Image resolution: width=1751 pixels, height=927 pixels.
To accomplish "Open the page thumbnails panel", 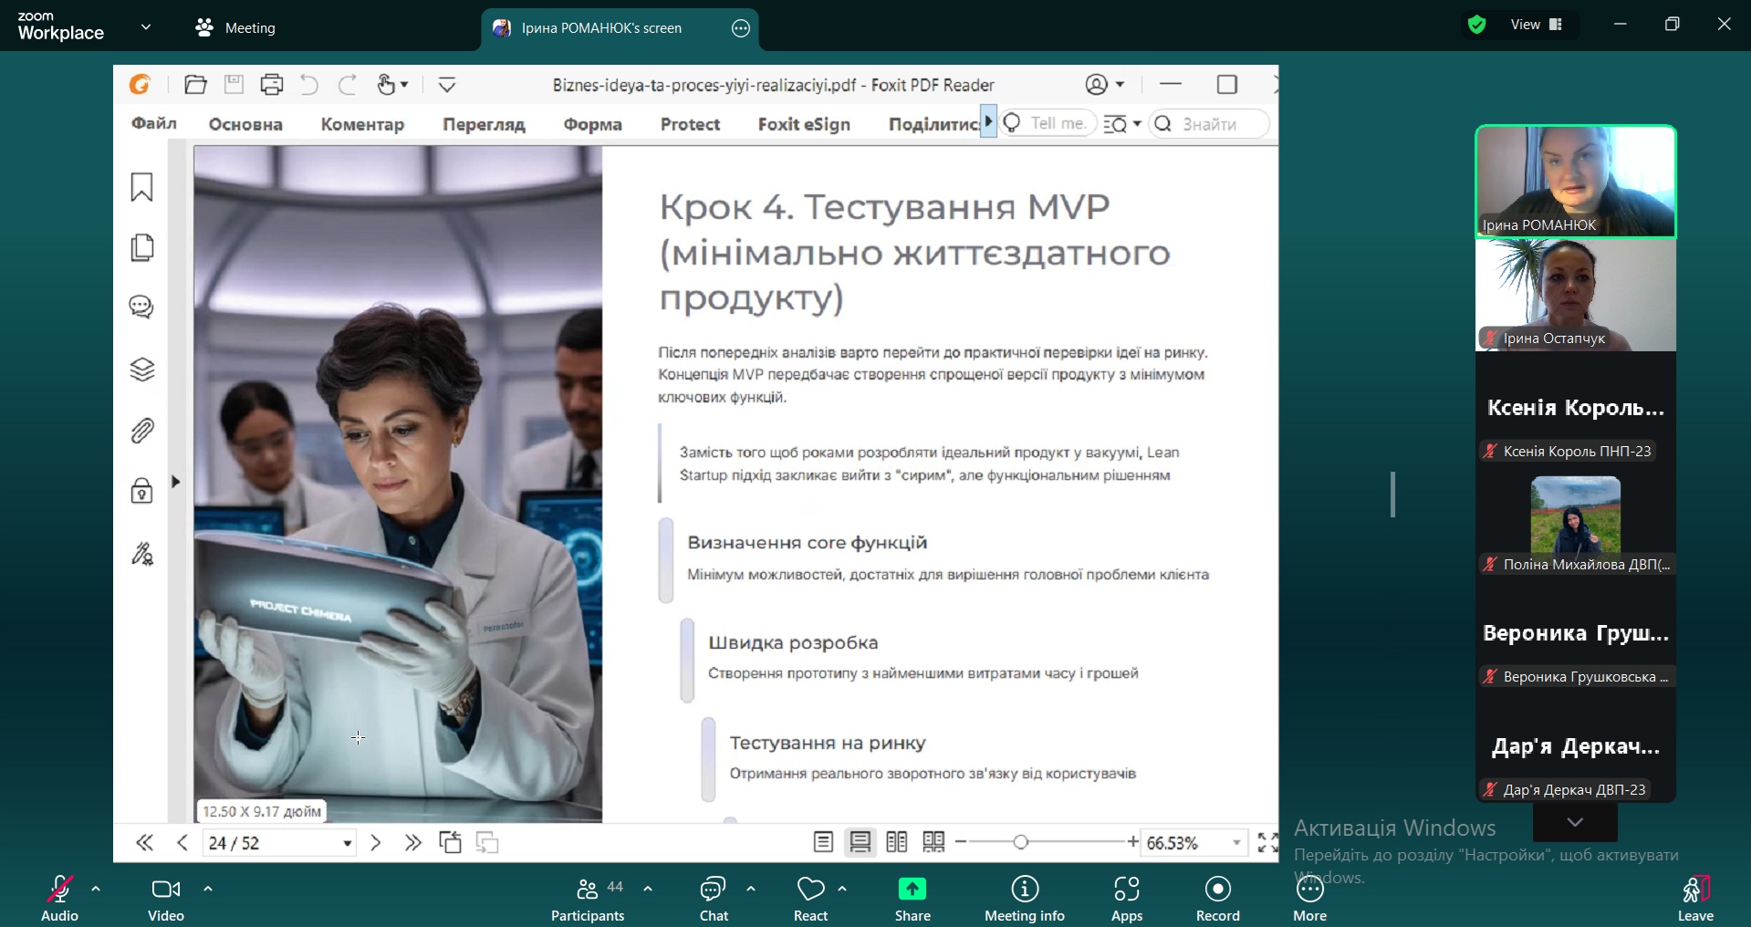I will (141, 247).
